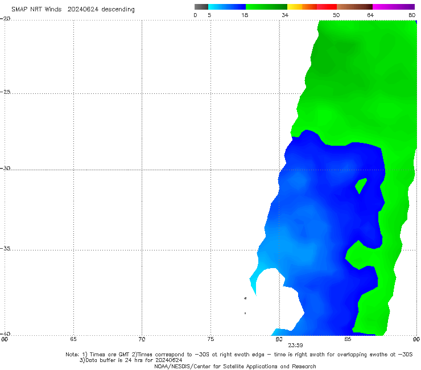Click the colorbar tick label "34"

pyautogui.click(x=285, y=15)
